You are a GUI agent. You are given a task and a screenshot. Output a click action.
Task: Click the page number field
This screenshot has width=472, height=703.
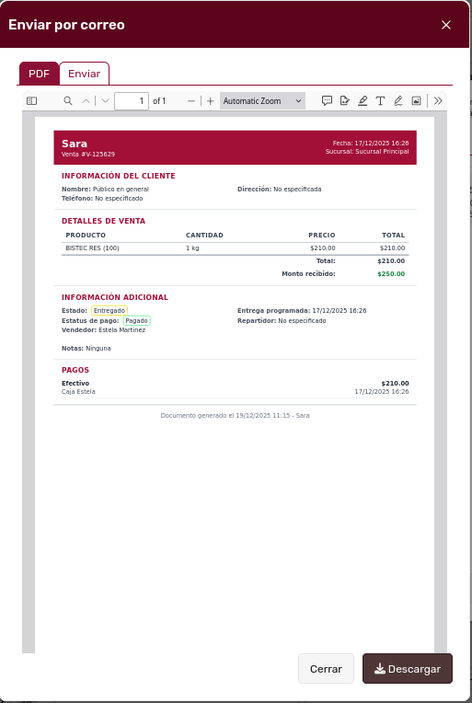click(x=132, y=101)
